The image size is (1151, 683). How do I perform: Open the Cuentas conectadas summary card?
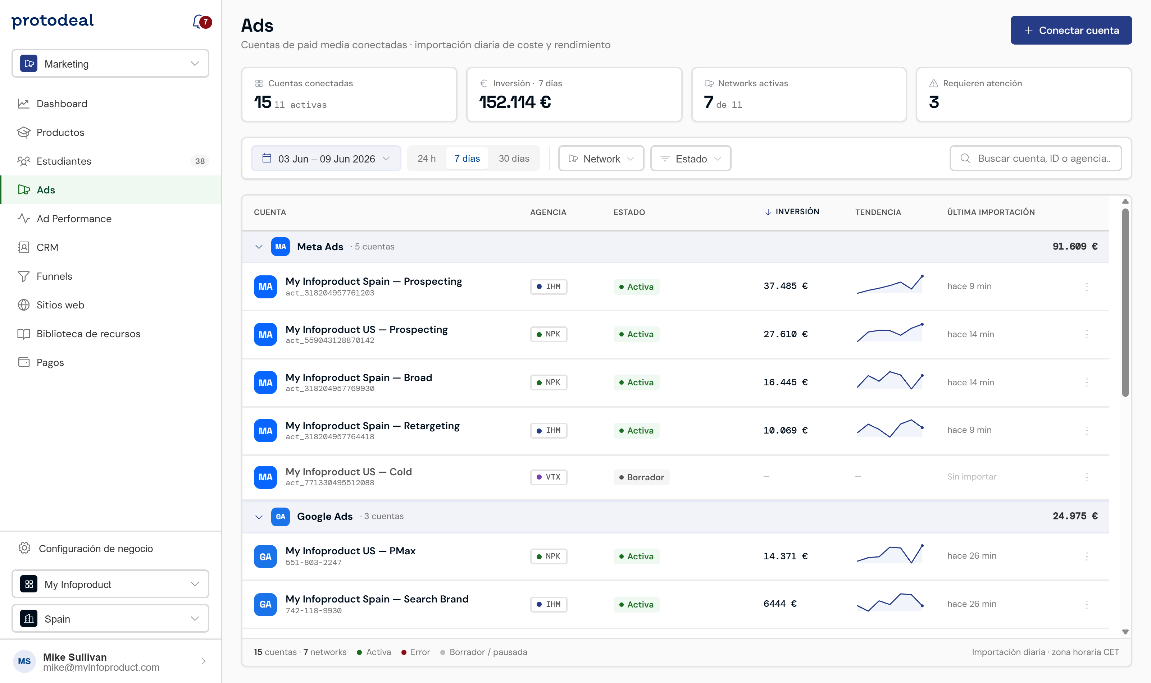click(x=349, y=94)
